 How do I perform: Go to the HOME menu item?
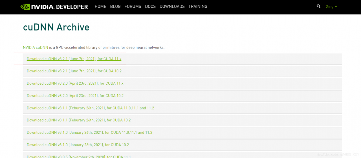click(x=100, y=6)
